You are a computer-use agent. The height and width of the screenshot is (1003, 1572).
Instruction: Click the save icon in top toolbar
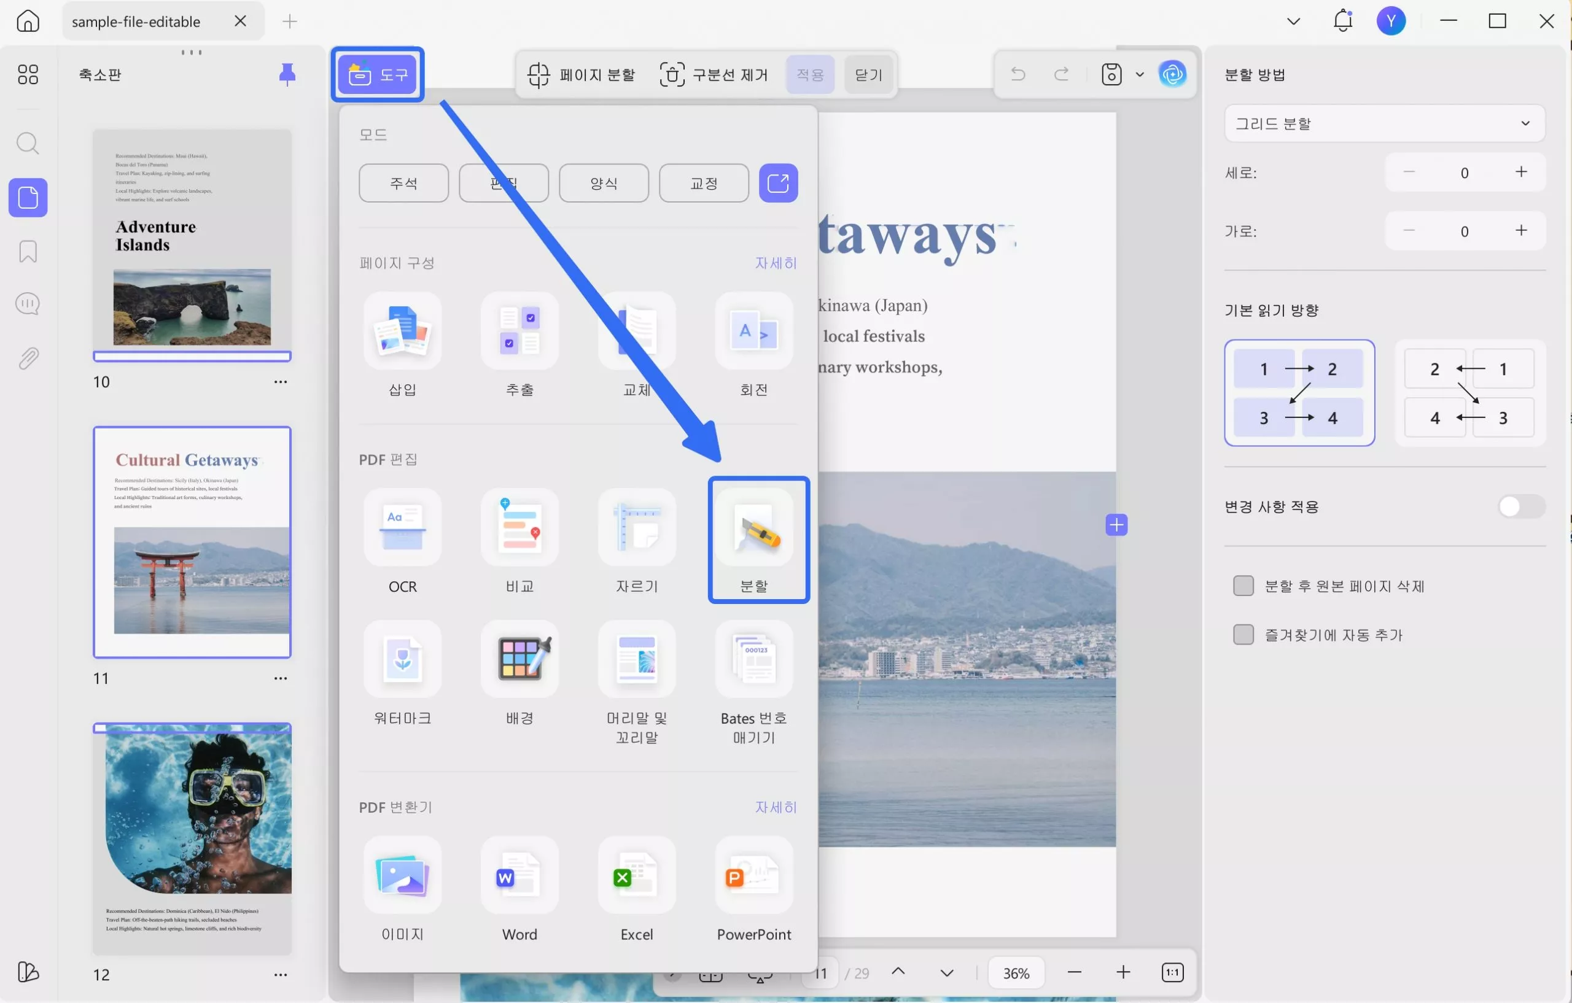(1111, 74)
